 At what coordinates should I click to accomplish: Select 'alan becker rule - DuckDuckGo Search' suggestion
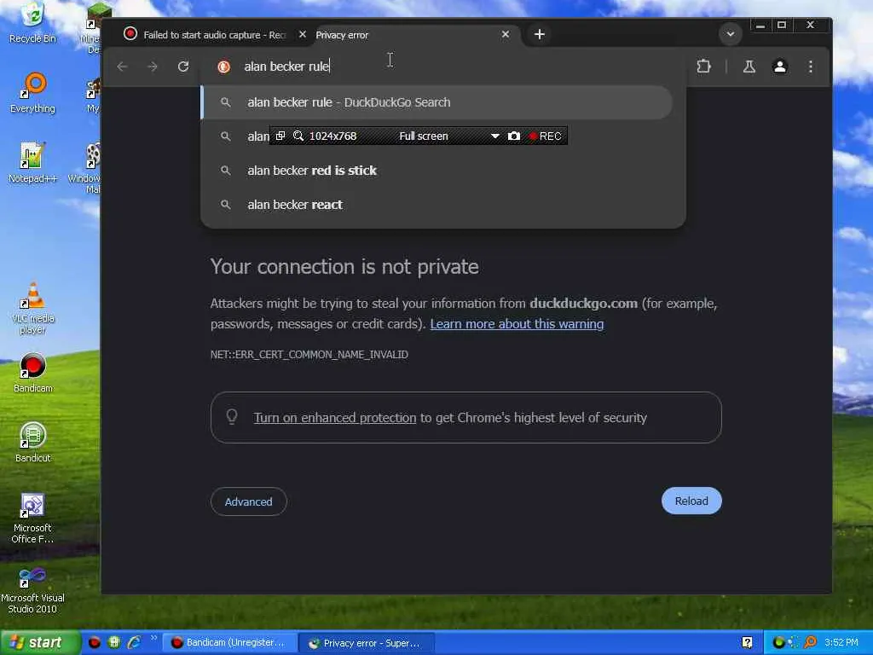pos(437,102)
